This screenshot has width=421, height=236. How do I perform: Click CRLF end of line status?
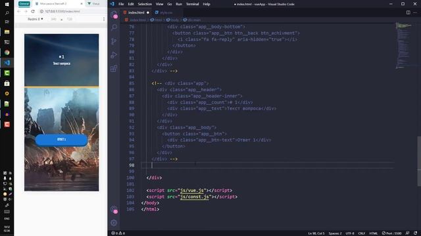[x=362, y=233]
